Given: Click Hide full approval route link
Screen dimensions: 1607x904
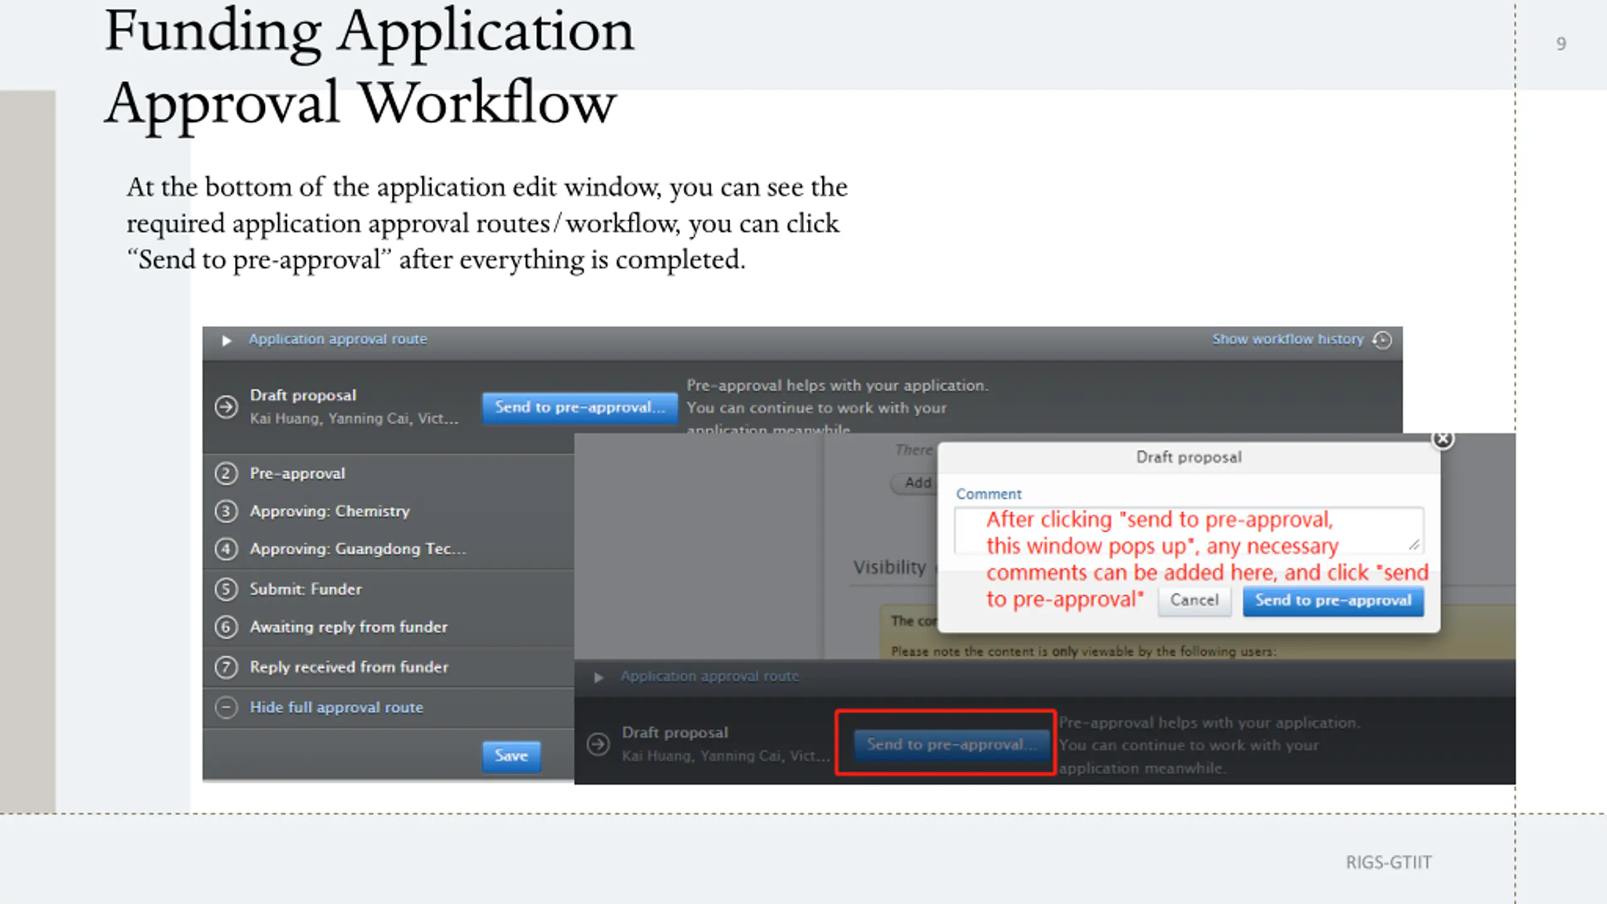Looking at the screenshot, I should [336, 708].
